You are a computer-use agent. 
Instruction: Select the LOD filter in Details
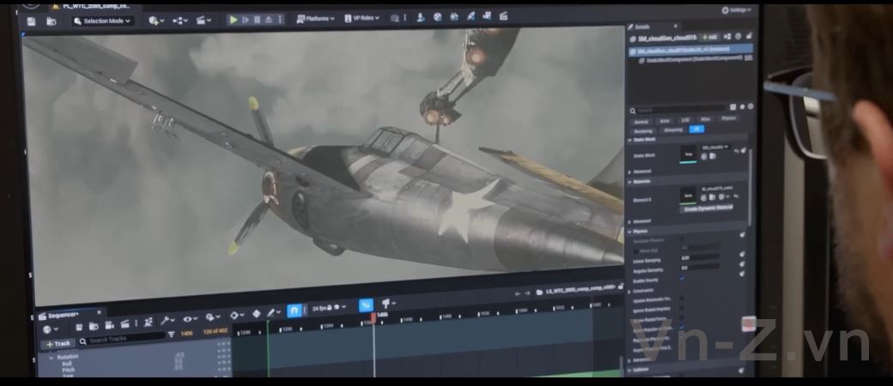point(685,120)
